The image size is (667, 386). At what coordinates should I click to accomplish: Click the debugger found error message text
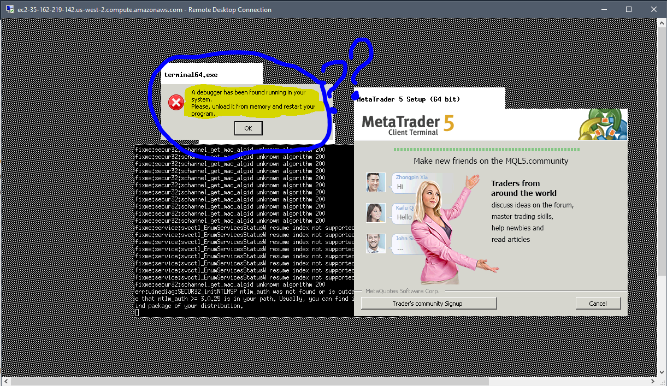253,103
